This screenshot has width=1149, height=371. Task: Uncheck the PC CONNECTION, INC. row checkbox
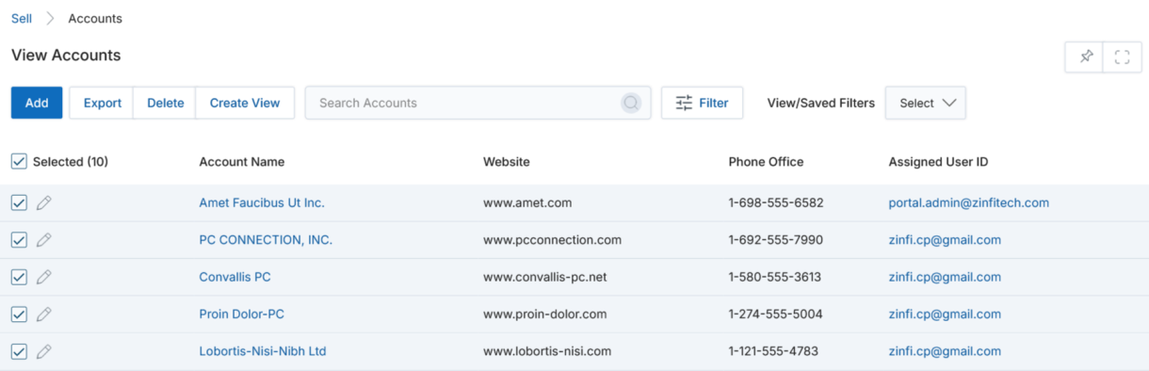pos(19,240)
